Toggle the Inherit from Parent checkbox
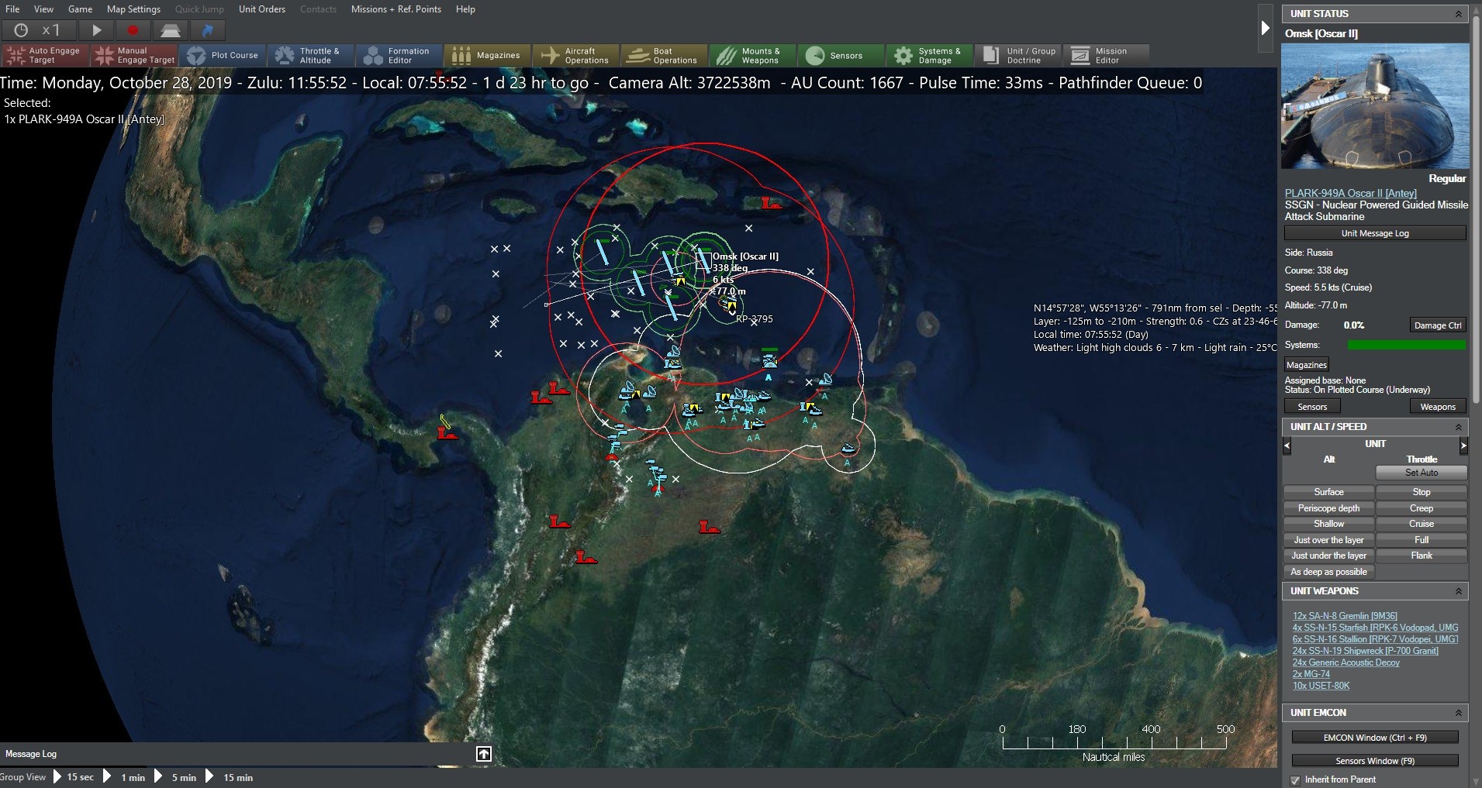The width and height of the screenshot is (1482, 788). tap(1294, 780)
